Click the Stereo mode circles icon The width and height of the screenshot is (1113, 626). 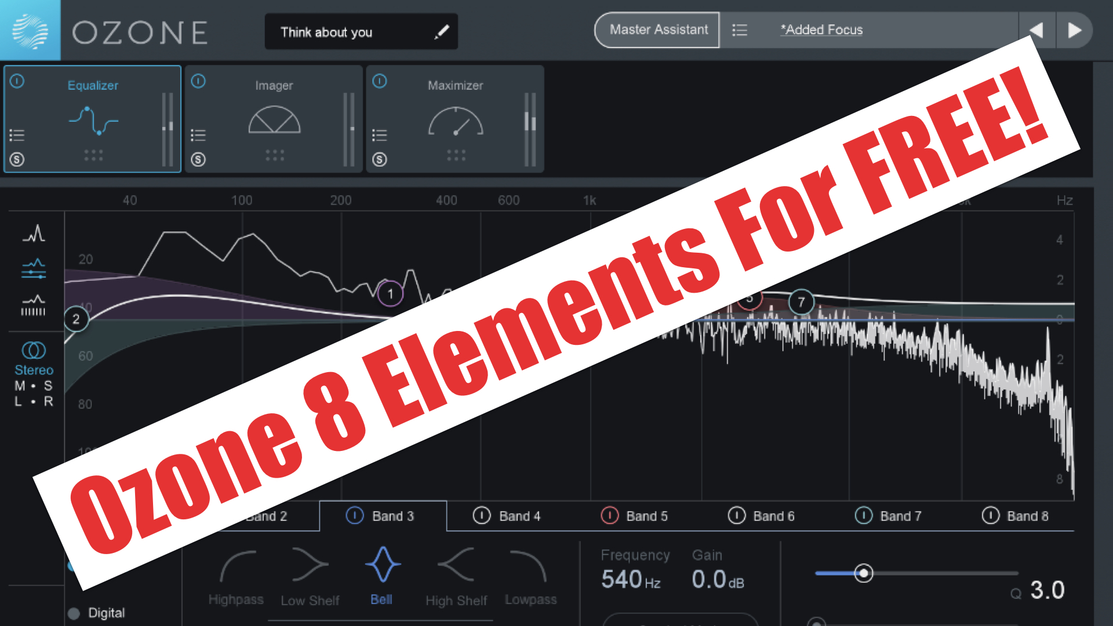point(33,350)
